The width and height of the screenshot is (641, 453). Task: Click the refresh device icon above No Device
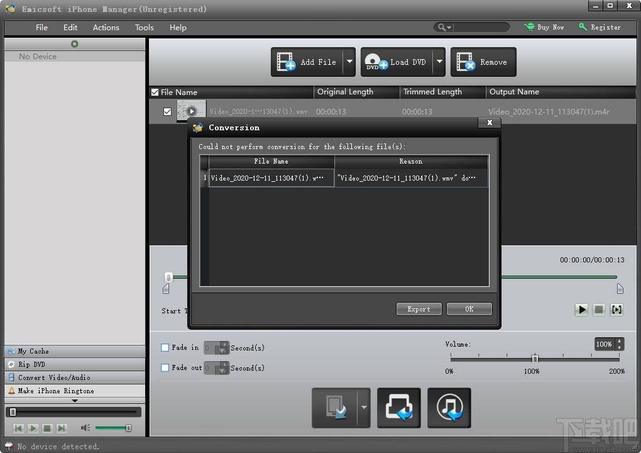(74, 44)
